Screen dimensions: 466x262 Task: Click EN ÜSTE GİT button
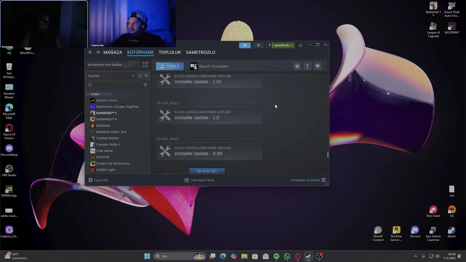pos(207,171)
